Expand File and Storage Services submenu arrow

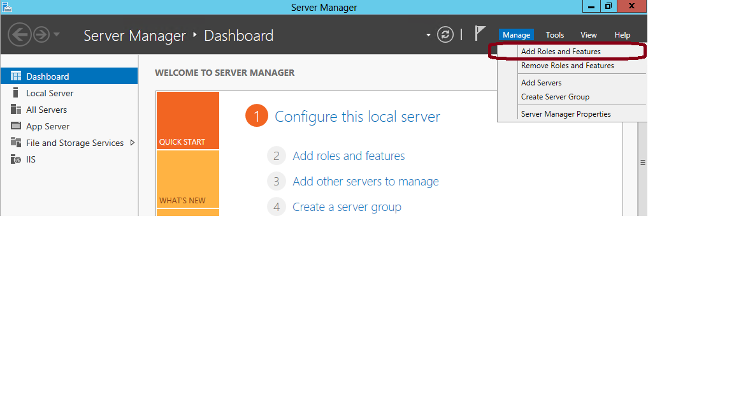[132, 142]
